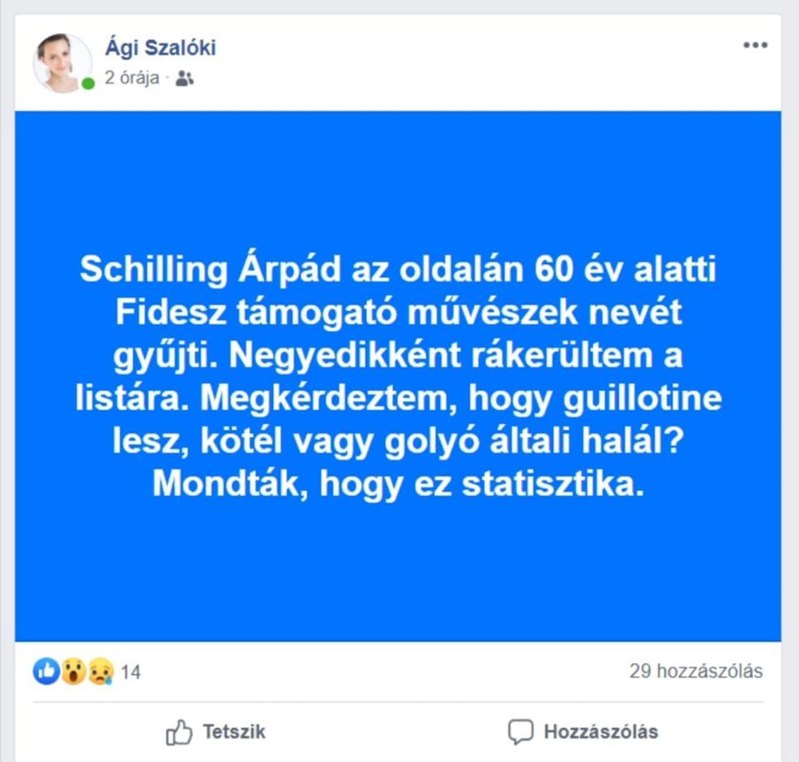Click the friends audience icon beside timestamp
The image size is (799, 762).
(185, 78)
